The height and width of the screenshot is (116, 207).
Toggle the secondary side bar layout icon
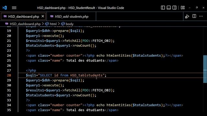174,8
